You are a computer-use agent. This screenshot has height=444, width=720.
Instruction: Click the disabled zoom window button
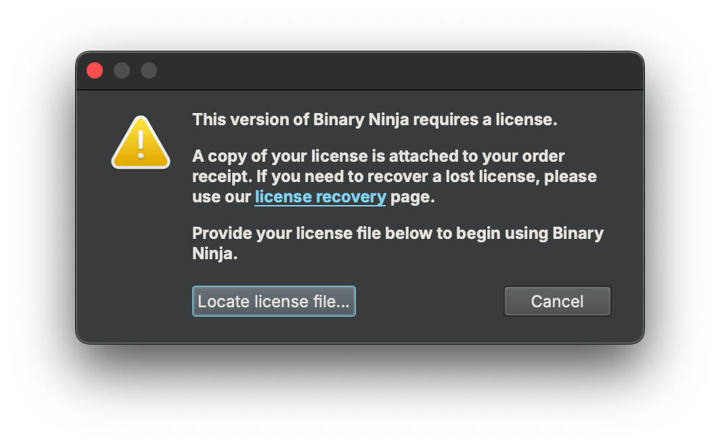(149, 70)
